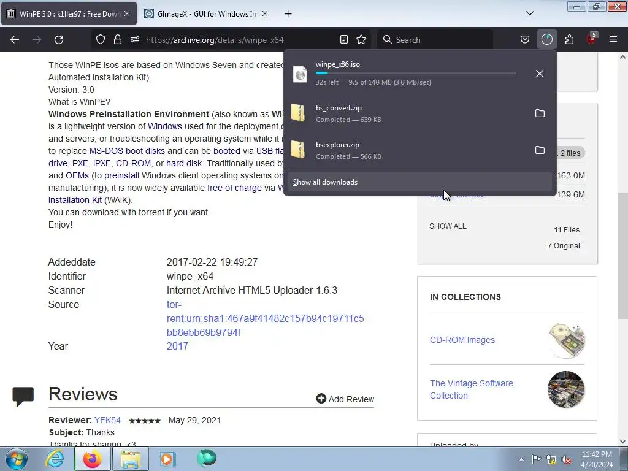This screenshot has width=628, height=471.
Task: Open the 2017 year link
Action: [177, 346]
